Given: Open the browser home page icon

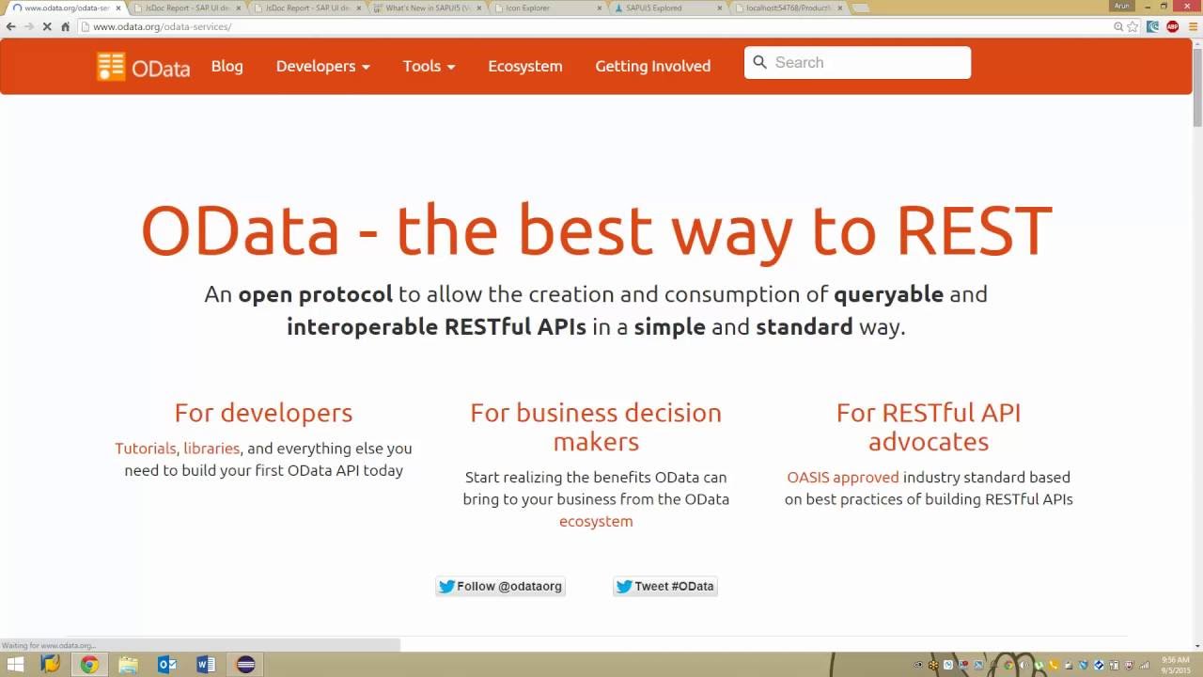Looking at the screenshot, I should tap(65, 26).
